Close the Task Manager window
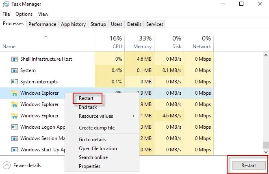Viewport: 269px width, 174px height. (x=260, y=4)
